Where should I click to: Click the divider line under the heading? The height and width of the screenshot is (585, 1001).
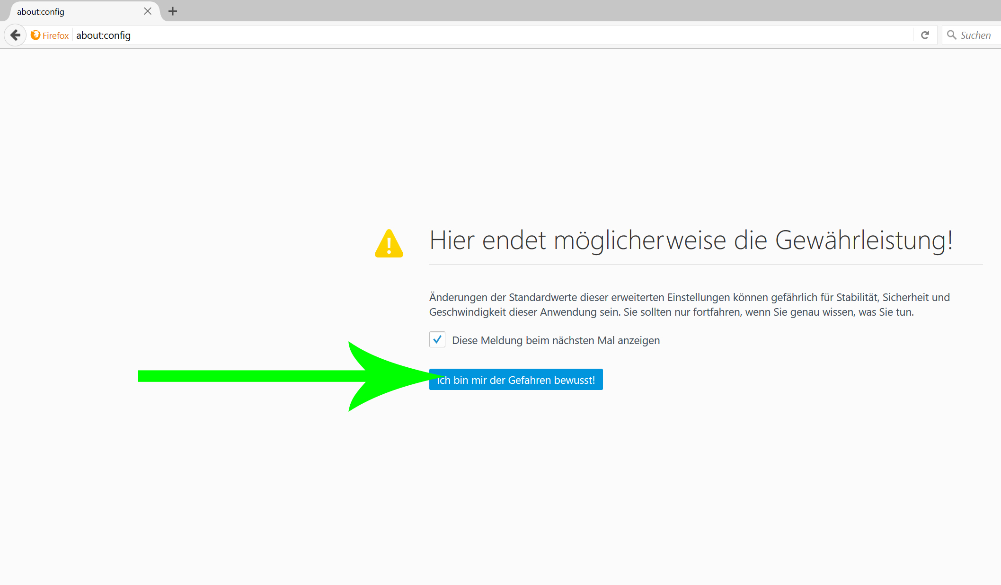point(705,265)
